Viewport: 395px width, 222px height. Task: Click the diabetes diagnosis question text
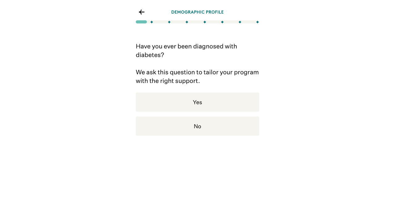[186, 51]
